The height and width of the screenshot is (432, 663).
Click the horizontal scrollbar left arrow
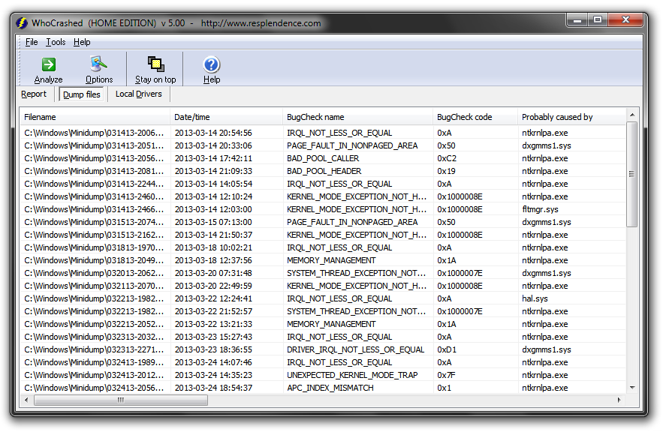[26, 400]
